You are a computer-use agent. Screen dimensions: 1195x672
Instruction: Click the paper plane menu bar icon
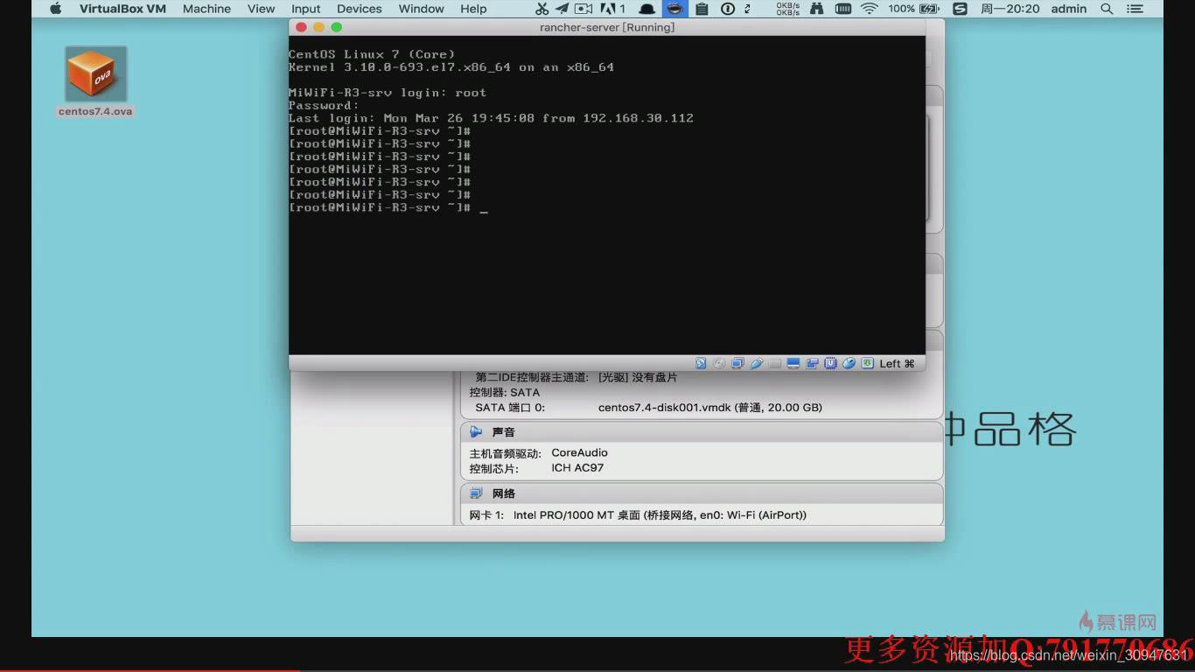point(562,9)
